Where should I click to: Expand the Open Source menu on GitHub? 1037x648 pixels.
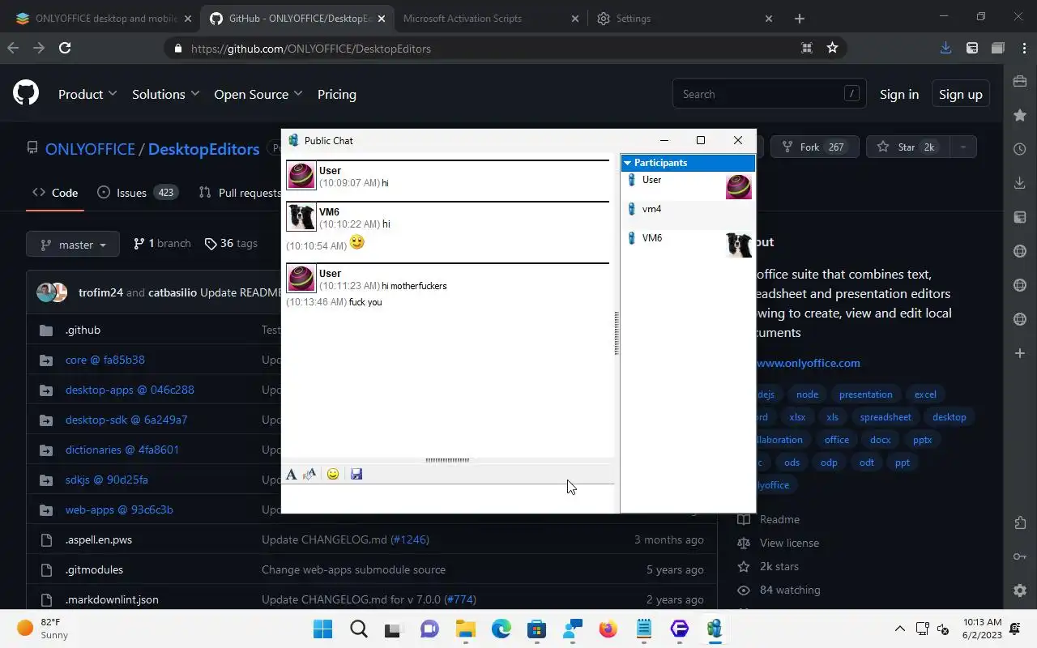click(x=258, y=94)
